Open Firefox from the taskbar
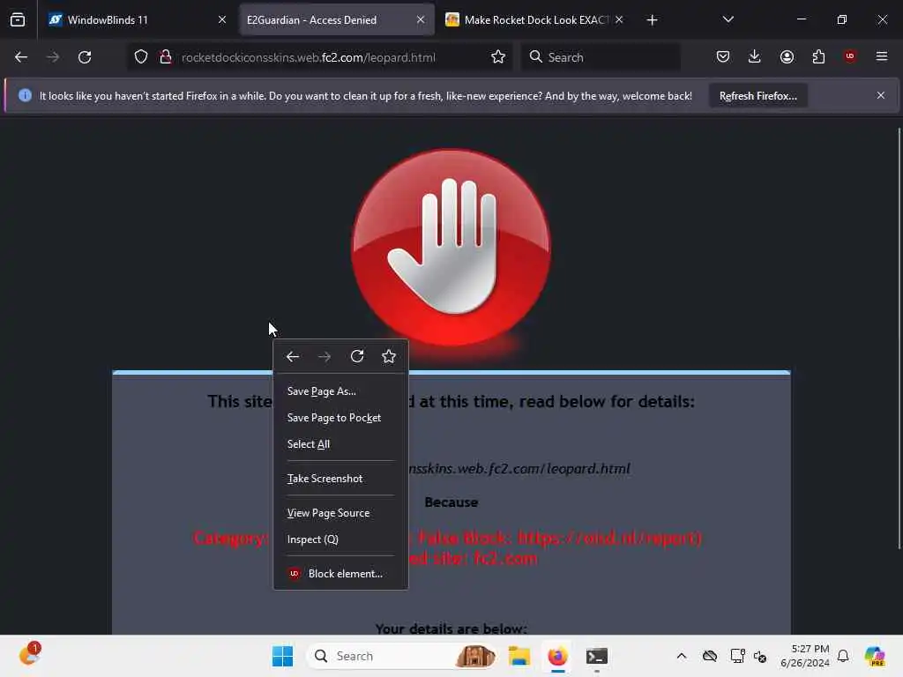 tap(557, 656)
